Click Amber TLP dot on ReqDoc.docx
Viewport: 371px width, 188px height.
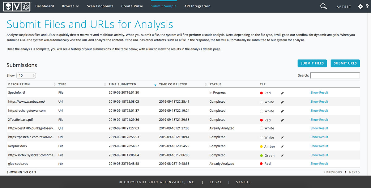click(261, 147)
